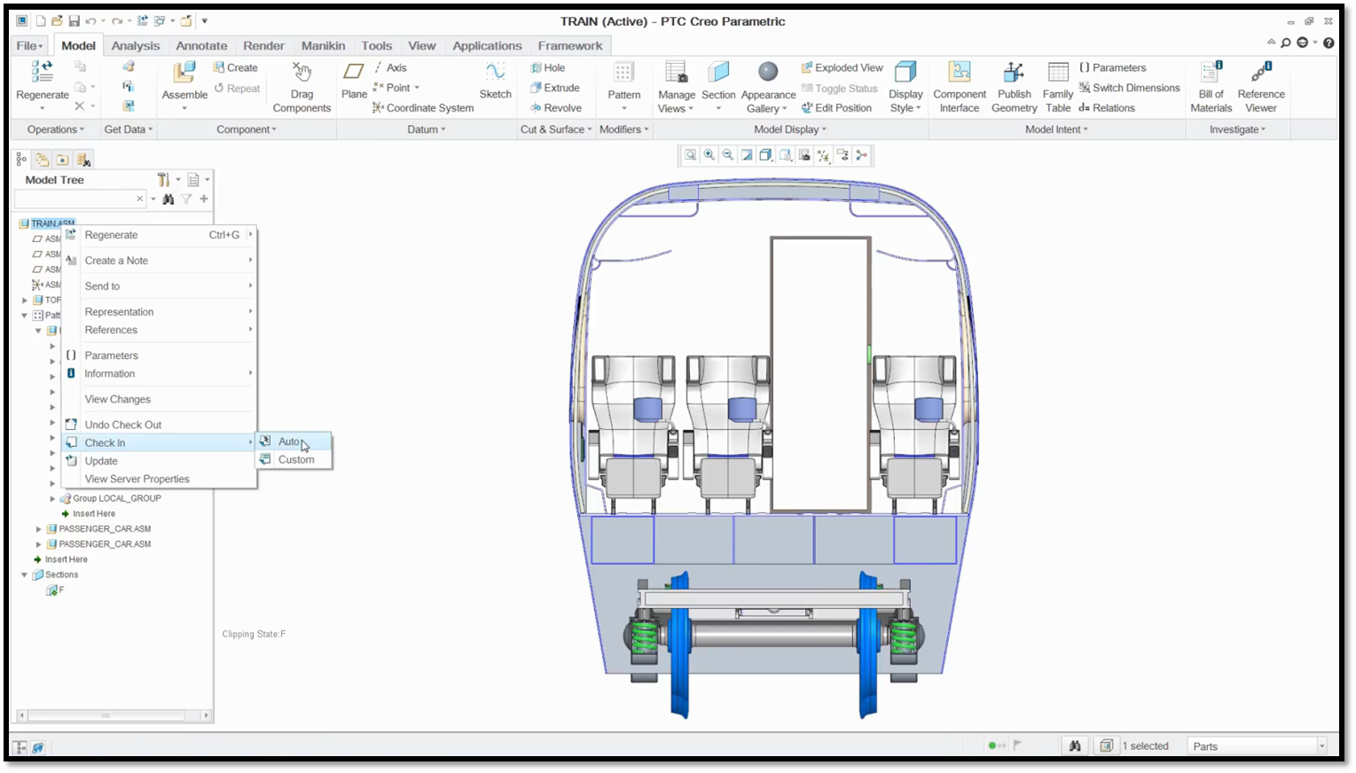The height and width of the screenshot is (773, 1356).
Task: Click the Zoom Out graphics toolbar icon
Action: (x=728, y=155)
